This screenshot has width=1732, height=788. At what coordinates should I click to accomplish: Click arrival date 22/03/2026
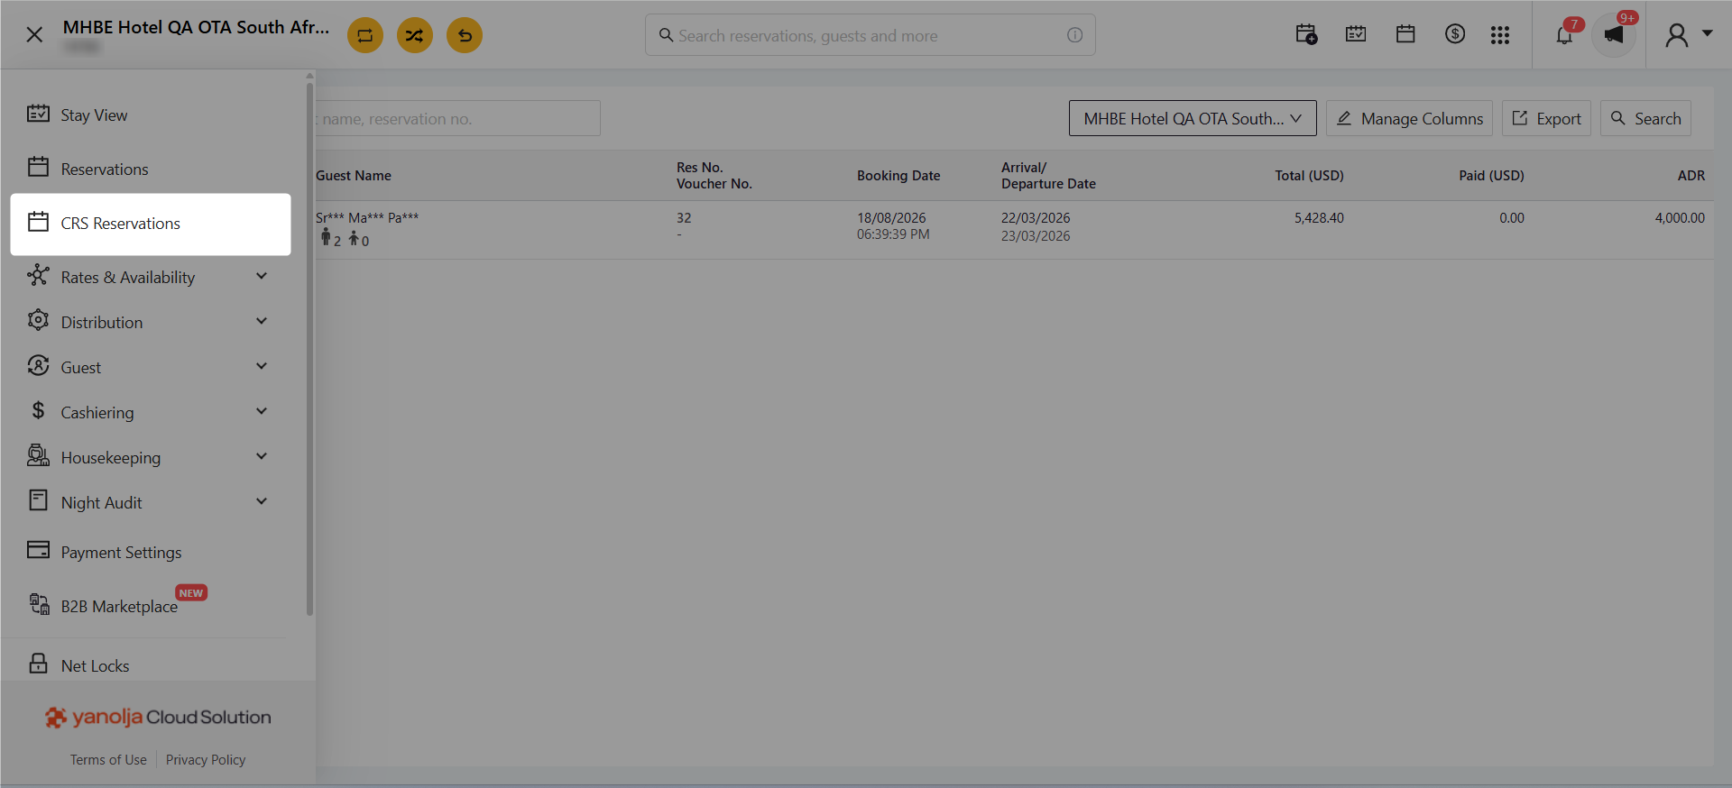pyautogui.click(x=1036, y=218)
